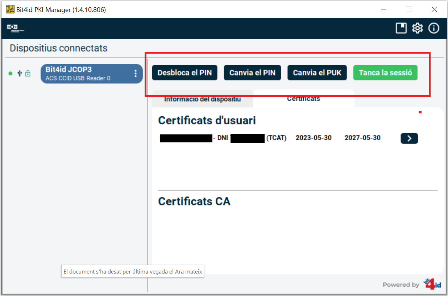This screenshot has width=448, height=296.
Task: Click the Canvia el PUK button
Action: click(317, 72)
